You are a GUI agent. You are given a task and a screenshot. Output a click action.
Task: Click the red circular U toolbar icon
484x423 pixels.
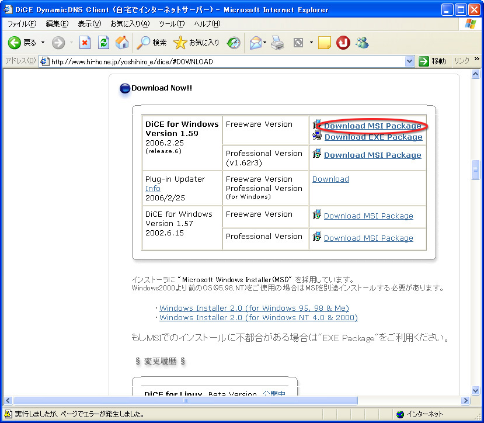tap(343, 43)
